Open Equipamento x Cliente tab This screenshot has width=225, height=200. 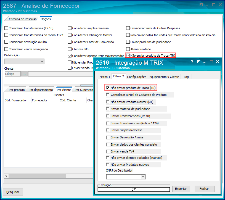164,77
